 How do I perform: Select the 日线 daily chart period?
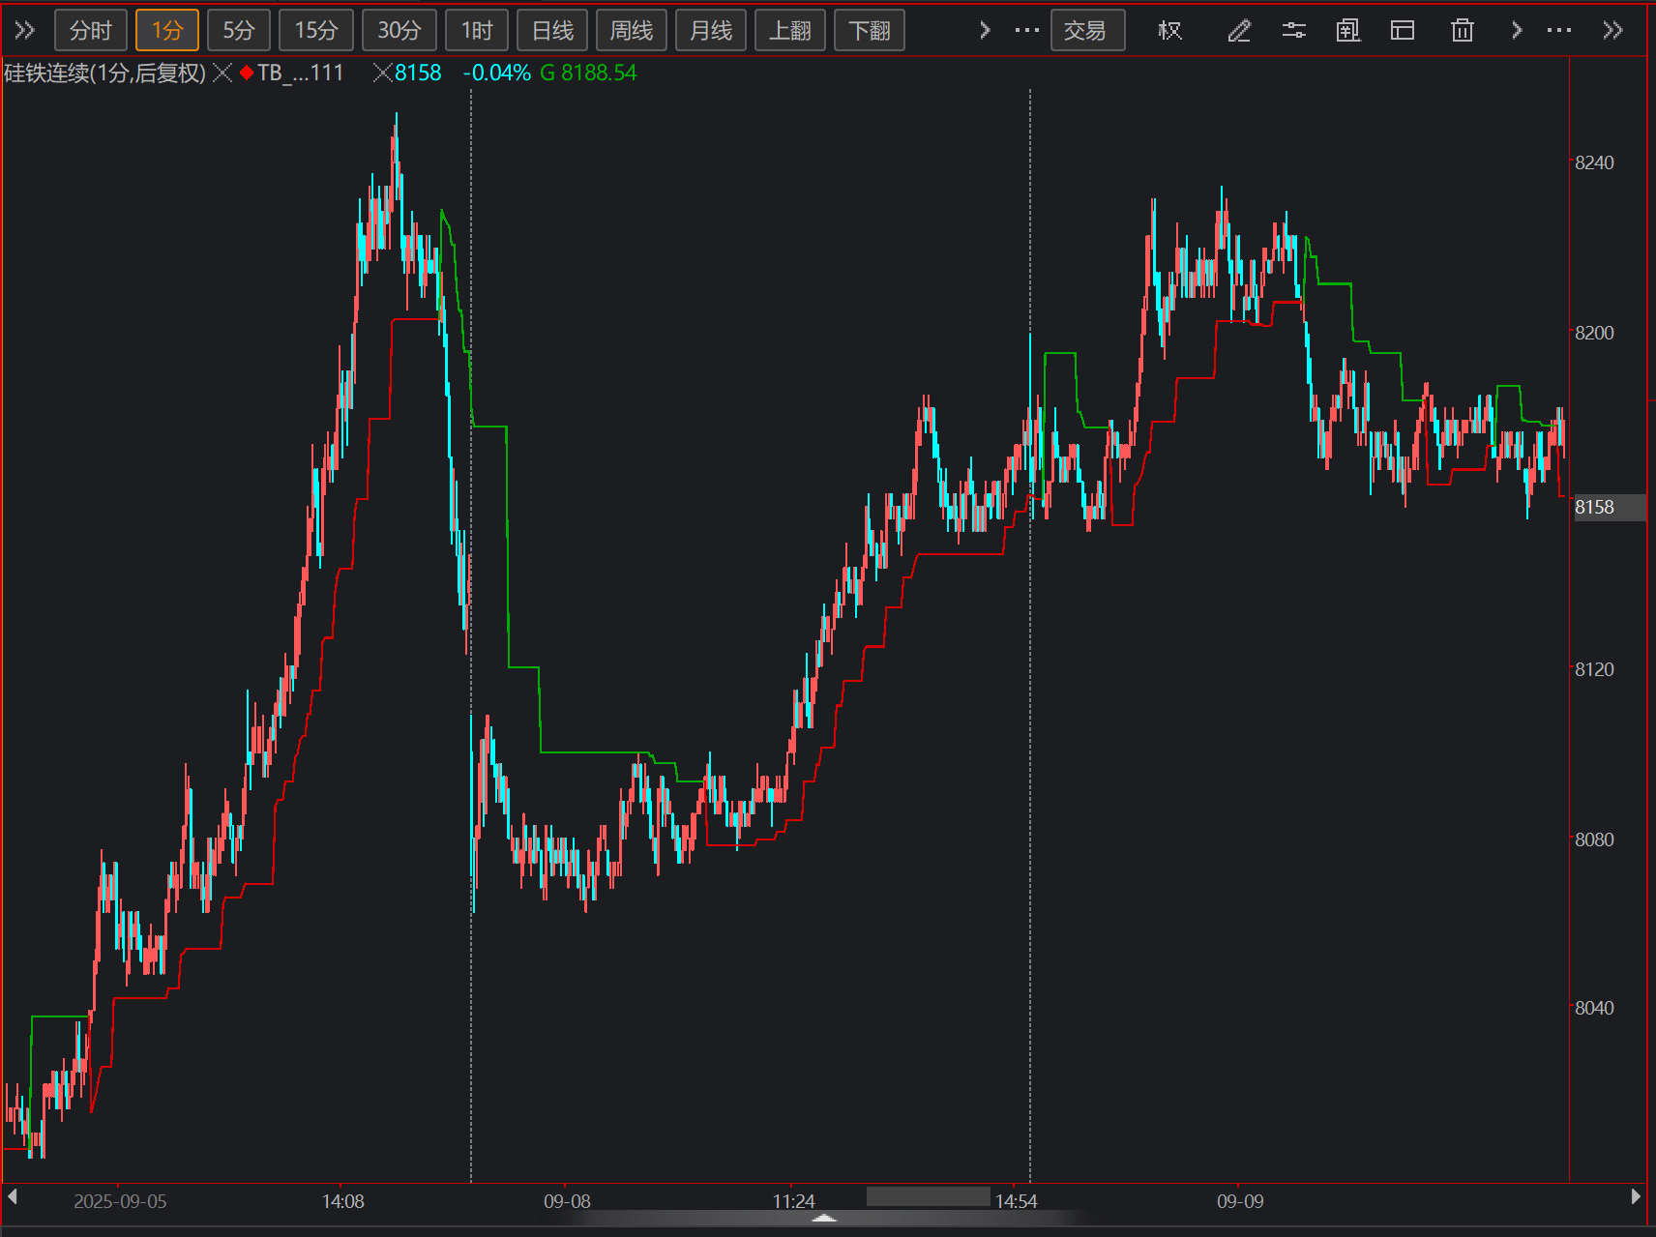pyautogui.click(x=552, y=31)
